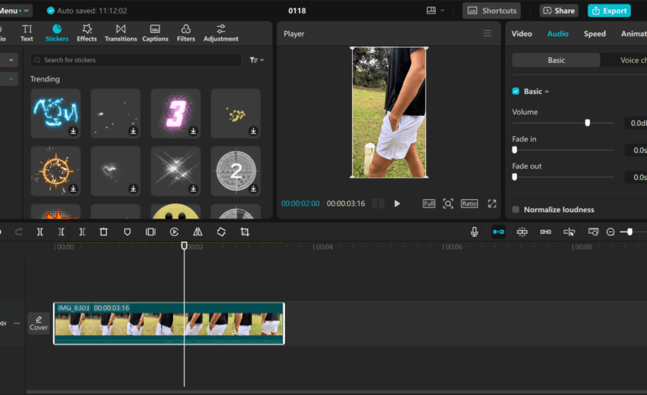Click the Split clip tool in timeline toolbar
Image resolution: width=647 pixels, height=395 pixels.
[39, 232]
